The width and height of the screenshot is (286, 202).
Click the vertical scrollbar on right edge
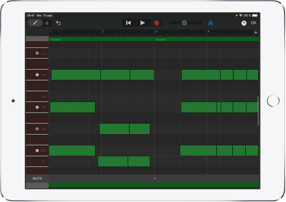click(258, 110)
